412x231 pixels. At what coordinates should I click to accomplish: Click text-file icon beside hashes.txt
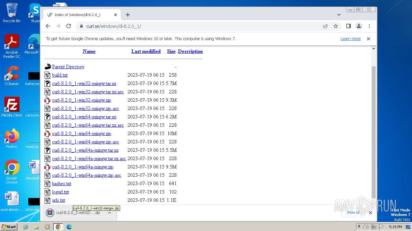(48, 184)
